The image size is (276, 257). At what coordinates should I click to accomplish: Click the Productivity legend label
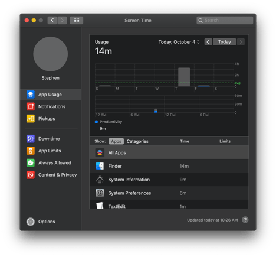tap(111, 122)
